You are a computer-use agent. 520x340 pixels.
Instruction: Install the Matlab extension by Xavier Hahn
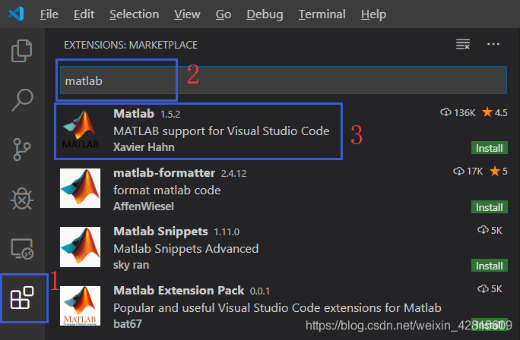click(490, 148)
